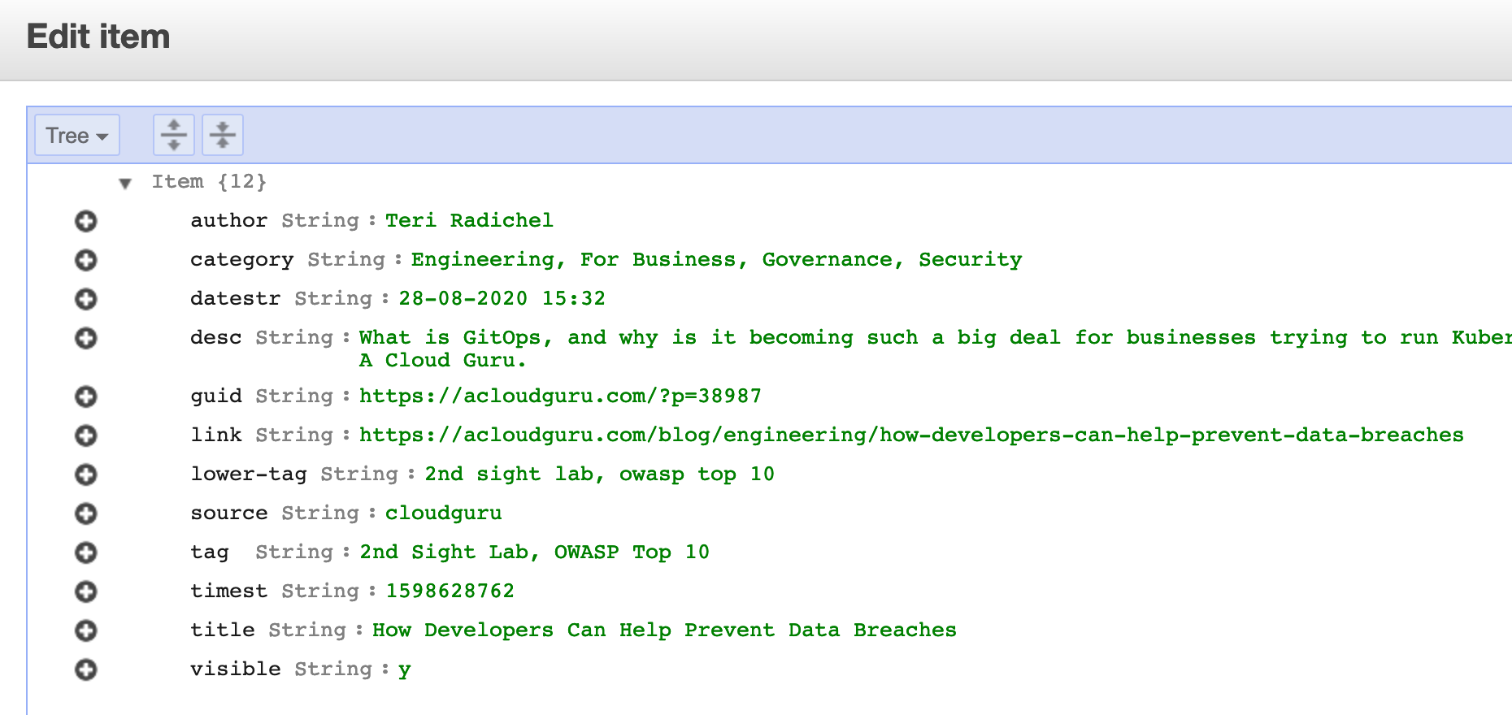
Task: Click String type label of guid
Action: [x=294, y=396]
